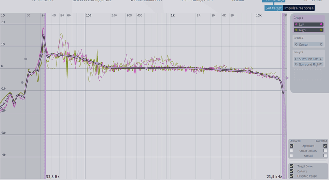Enable the Measured Spread checkbox
The image size is (329, 180).
(x=291, y=156)
